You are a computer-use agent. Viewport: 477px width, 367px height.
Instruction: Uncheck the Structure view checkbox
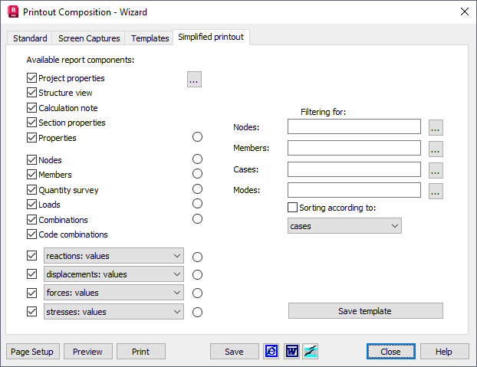point(31,93)
